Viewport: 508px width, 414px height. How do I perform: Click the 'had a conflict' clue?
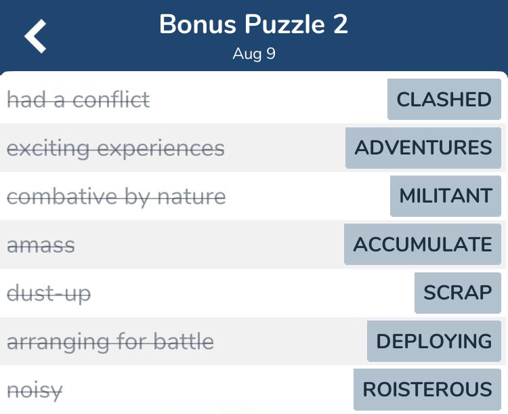click(x=79, y=100)
